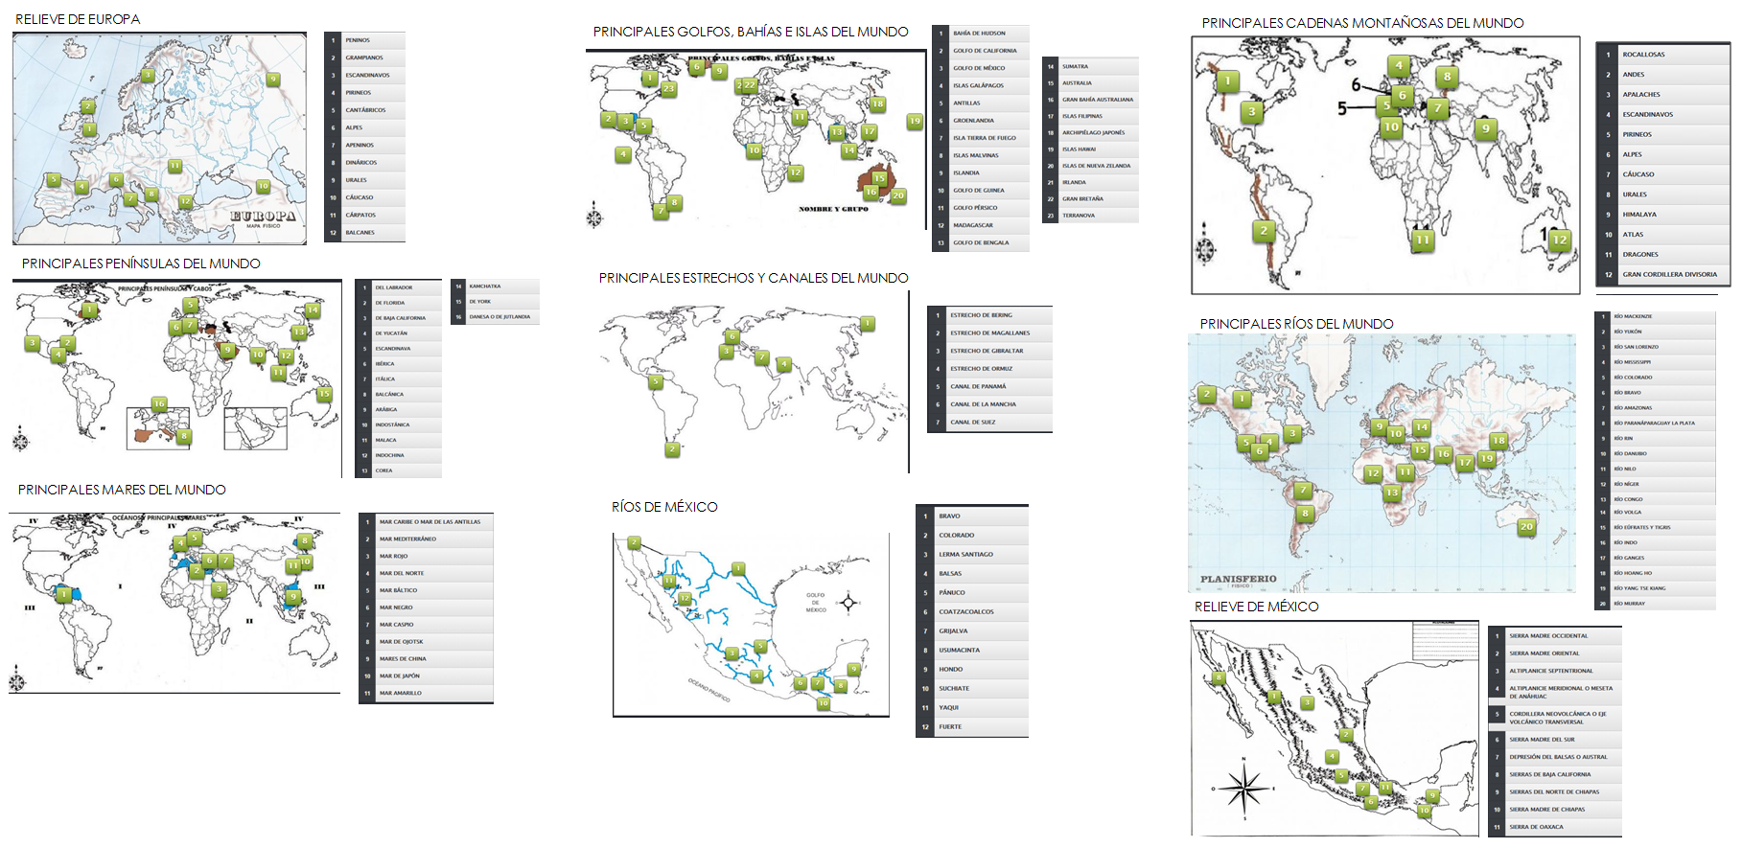1742x848 pixels.
Task: Click marker 2 on the straits and canals map
Action: (x=672, y=448)
